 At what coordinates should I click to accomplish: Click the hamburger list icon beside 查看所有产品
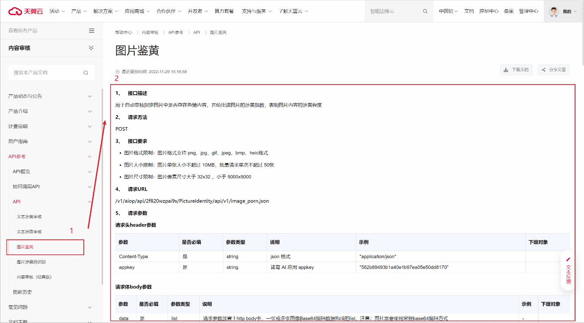tap(92, 30)
